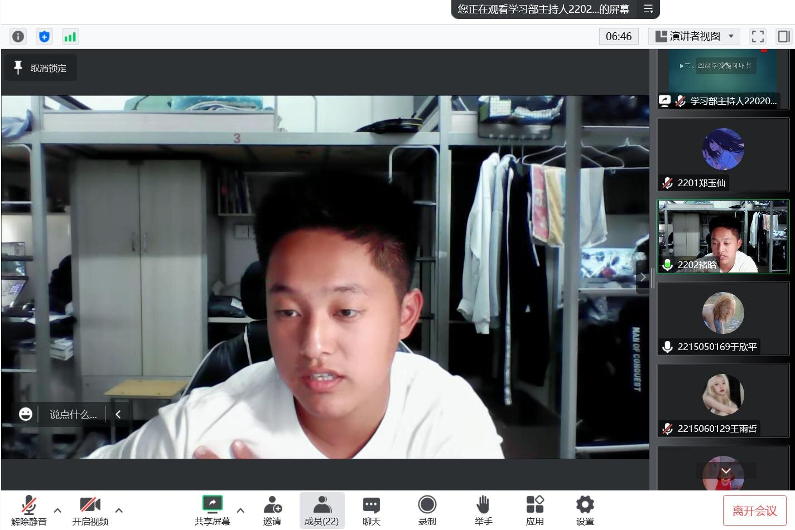
Task: Click 离开会议 to leave meeting
Action: (754, 510)
